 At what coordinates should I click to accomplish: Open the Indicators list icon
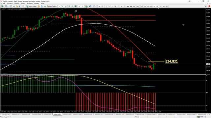tap(86, 6)
